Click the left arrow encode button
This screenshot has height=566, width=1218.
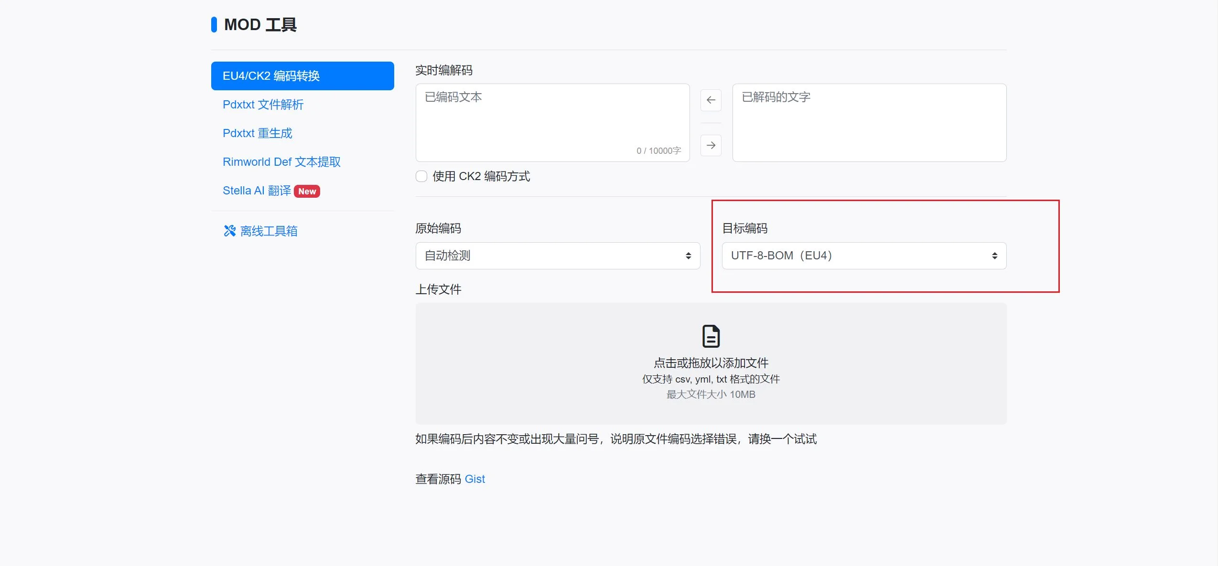(x=711, y=100)
